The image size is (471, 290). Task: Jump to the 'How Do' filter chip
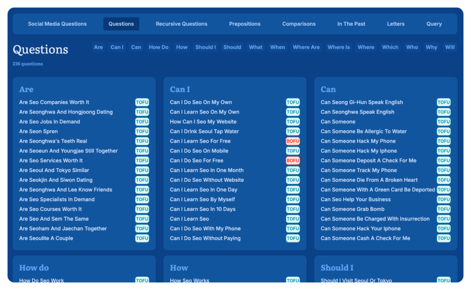point(158,47)
